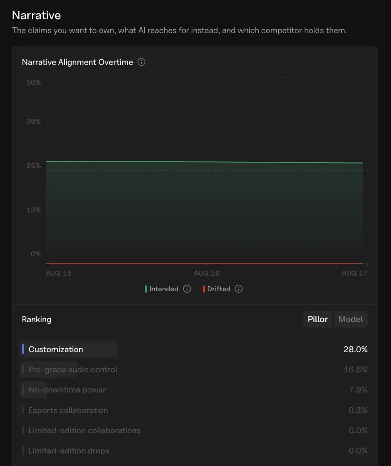This screenshot has height=466, width=391.
Task: Select Limited-edition drops pillar
Action: tap(195, 451)
